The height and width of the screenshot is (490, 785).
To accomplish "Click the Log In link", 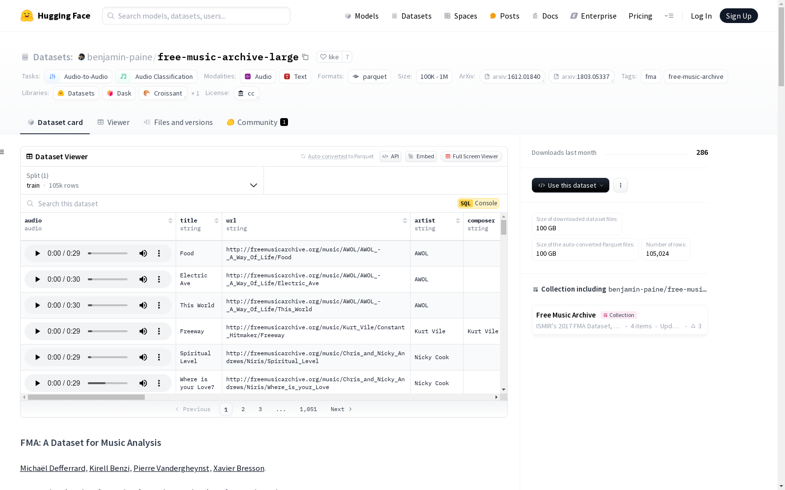I will 701,16.
